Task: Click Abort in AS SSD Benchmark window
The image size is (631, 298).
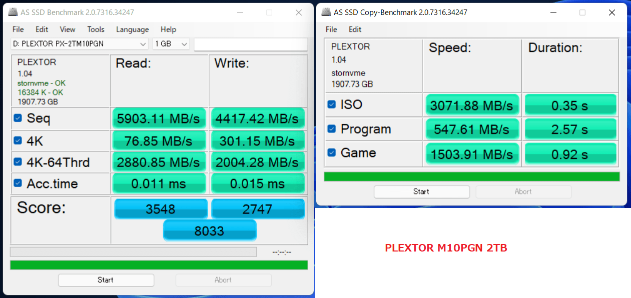Action: [x=223, y=280]
